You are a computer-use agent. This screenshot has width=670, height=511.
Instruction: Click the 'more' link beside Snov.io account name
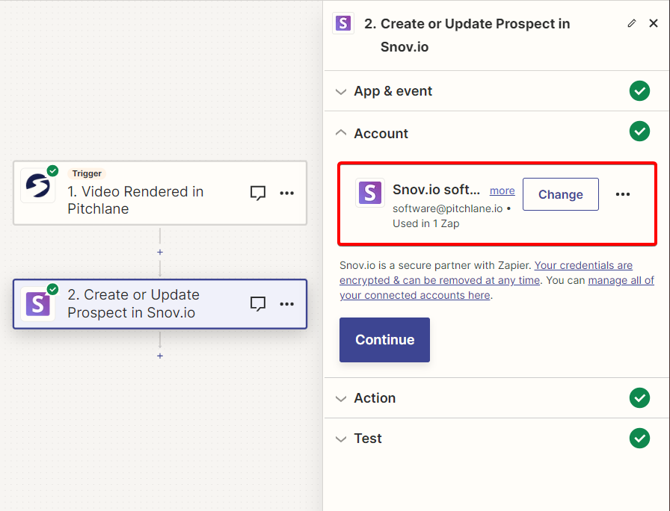click(x=502, y=191)
